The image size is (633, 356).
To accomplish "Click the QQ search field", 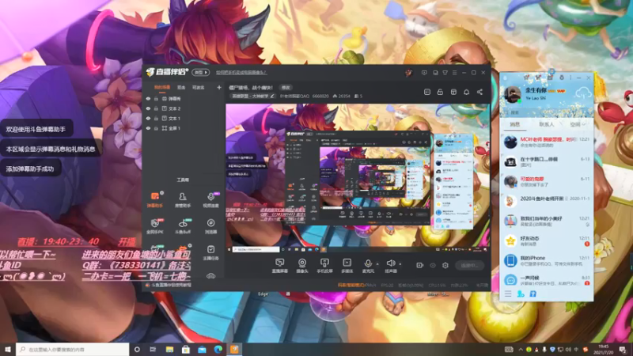I will [547, 112].
